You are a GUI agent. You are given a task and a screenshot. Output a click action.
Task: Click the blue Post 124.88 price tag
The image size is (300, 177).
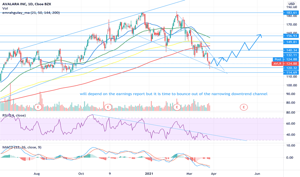(286, 60)
